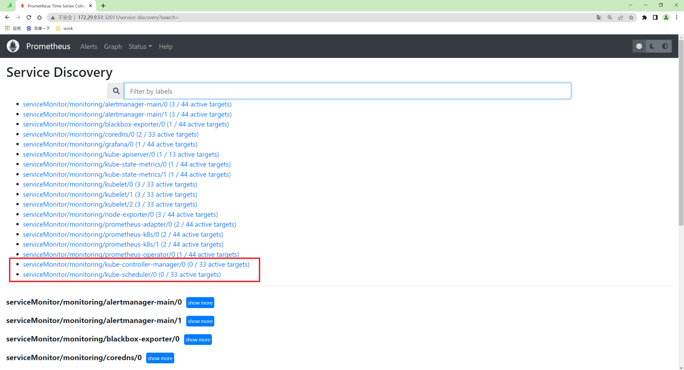Image resolution: width=684 pixels, height=370 pixels.
Task: Jump to the kube-controller-manager/0 link
Action: (136, 264)
